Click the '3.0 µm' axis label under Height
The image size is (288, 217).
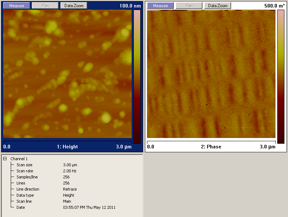tap(124, 147)
